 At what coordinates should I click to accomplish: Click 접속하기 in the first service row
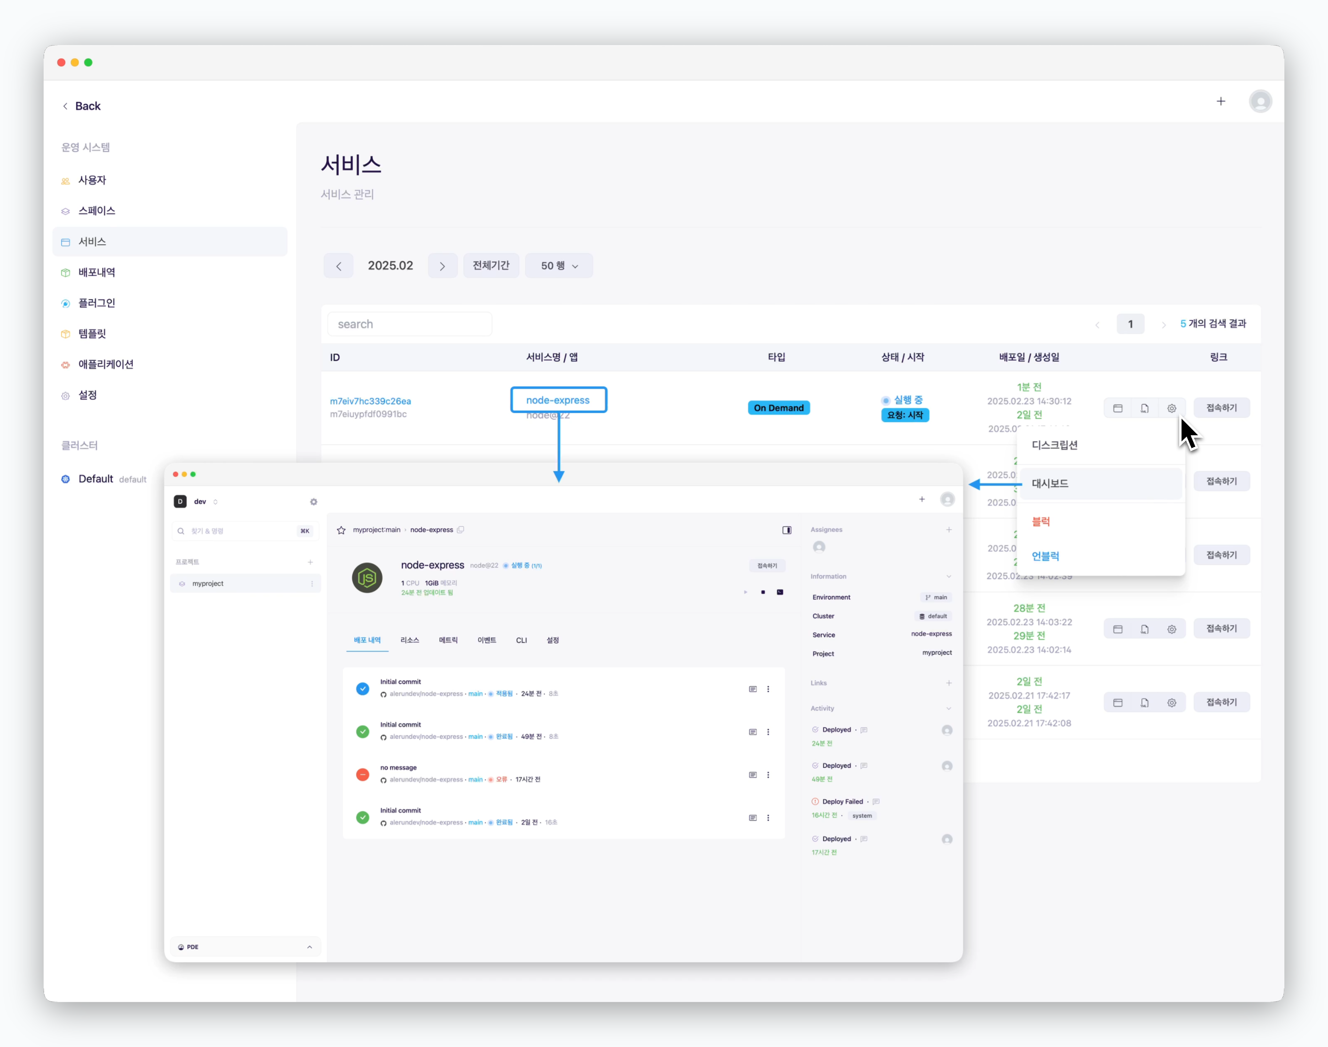point(1221,408)
